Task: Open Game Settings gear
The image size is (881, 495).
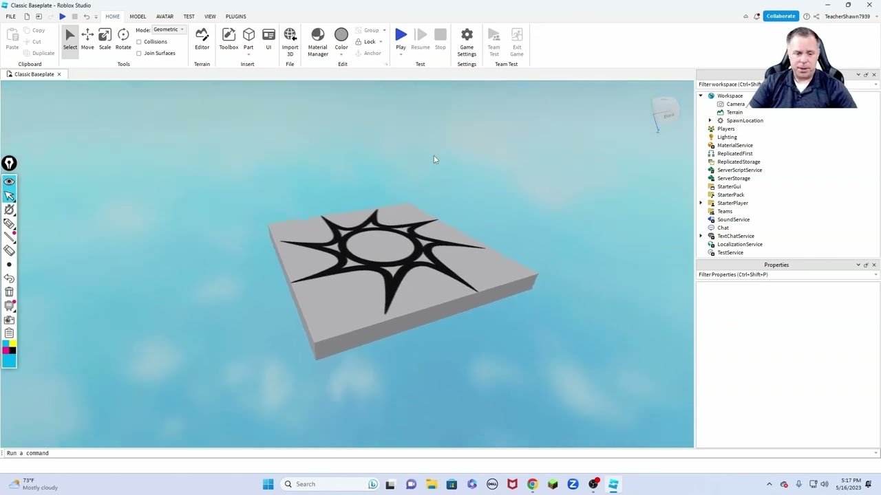Action: (467, 42)
